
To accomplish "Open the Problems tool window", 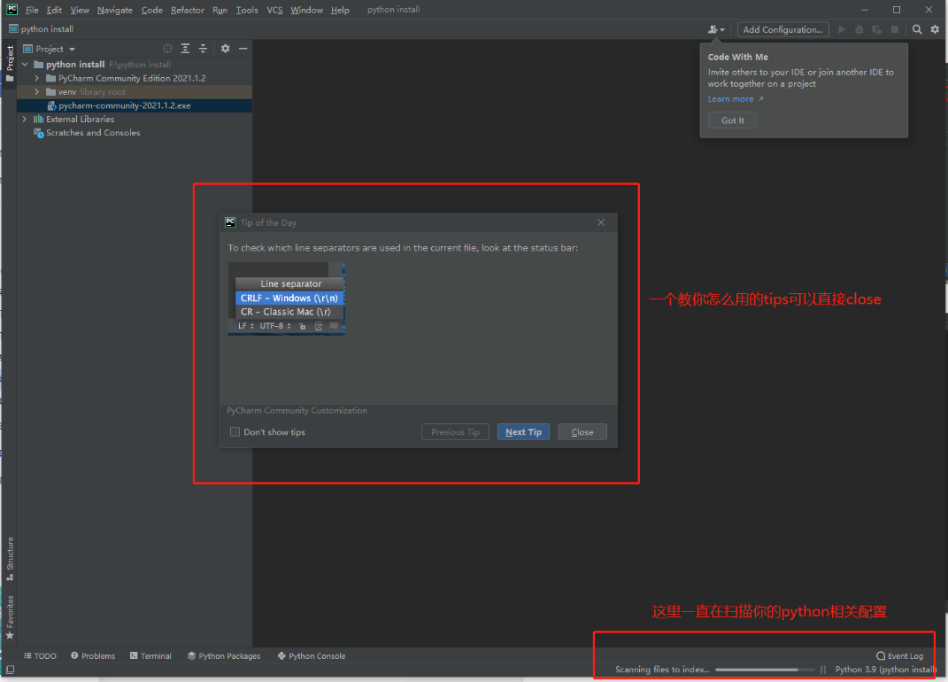I will [x=93, y=656].
